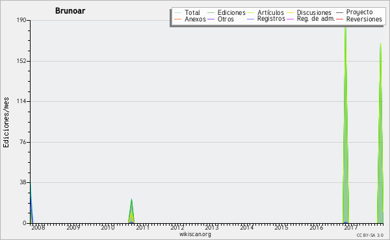390x240 pixels.
Task: Click the 2012 year label
Action: pyautogui.click(x=177, y=227)
